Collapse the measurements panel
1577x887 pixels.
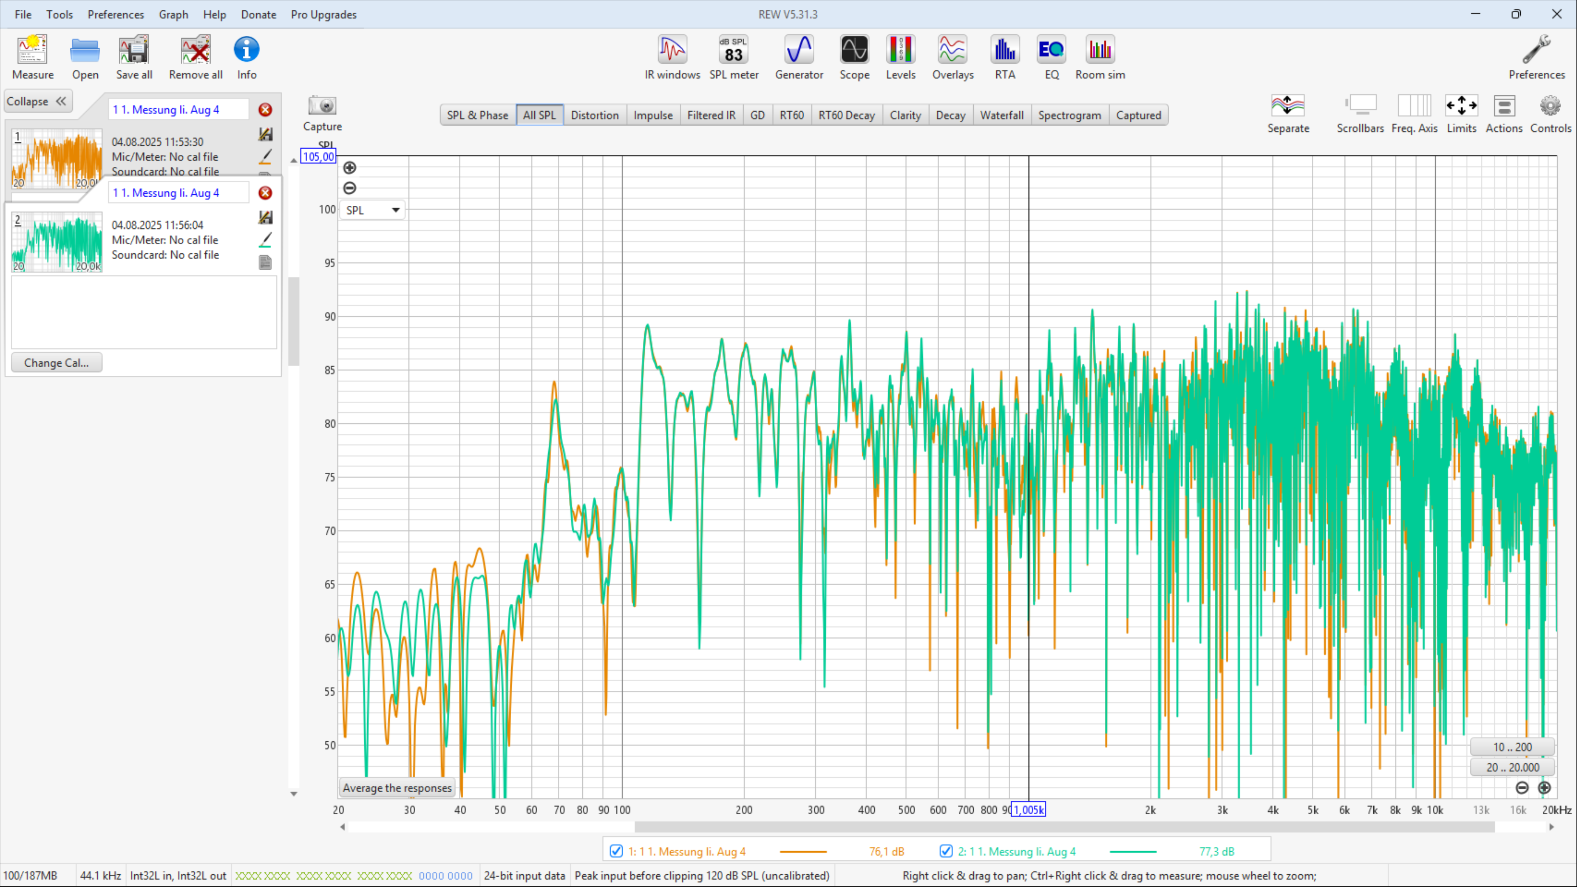coord(37,101)
